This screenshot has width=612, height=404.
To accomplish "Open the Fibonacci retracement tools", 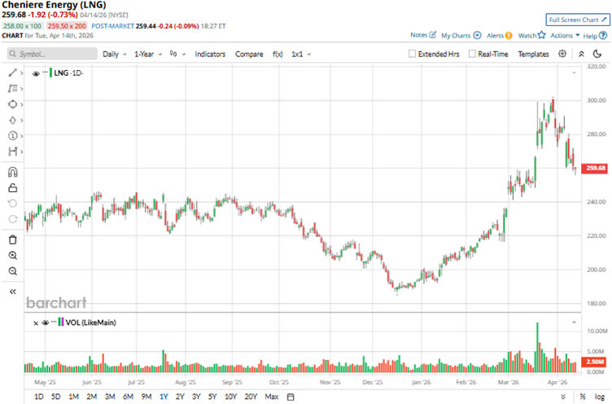I will (12, 89).
